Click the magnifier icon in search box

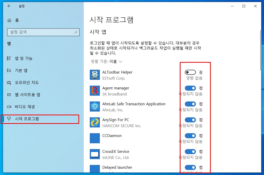[x=76, y=32]
